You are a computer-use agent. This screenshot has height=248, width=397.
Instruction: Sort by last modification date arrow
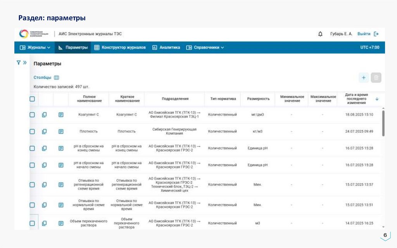tap(377, 99)
